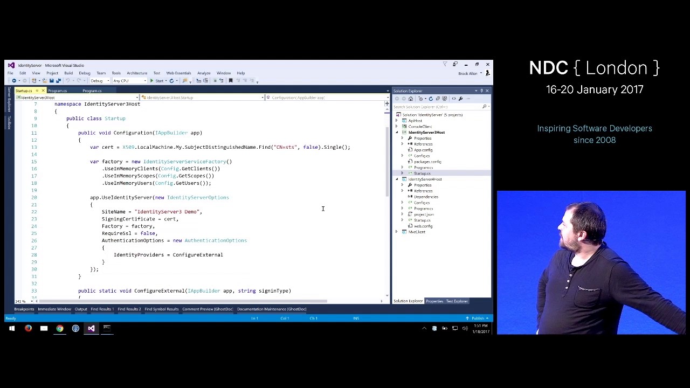Expand the MvcClient project node
Screen dimensions: 690x388
click(x=397, y=232)
